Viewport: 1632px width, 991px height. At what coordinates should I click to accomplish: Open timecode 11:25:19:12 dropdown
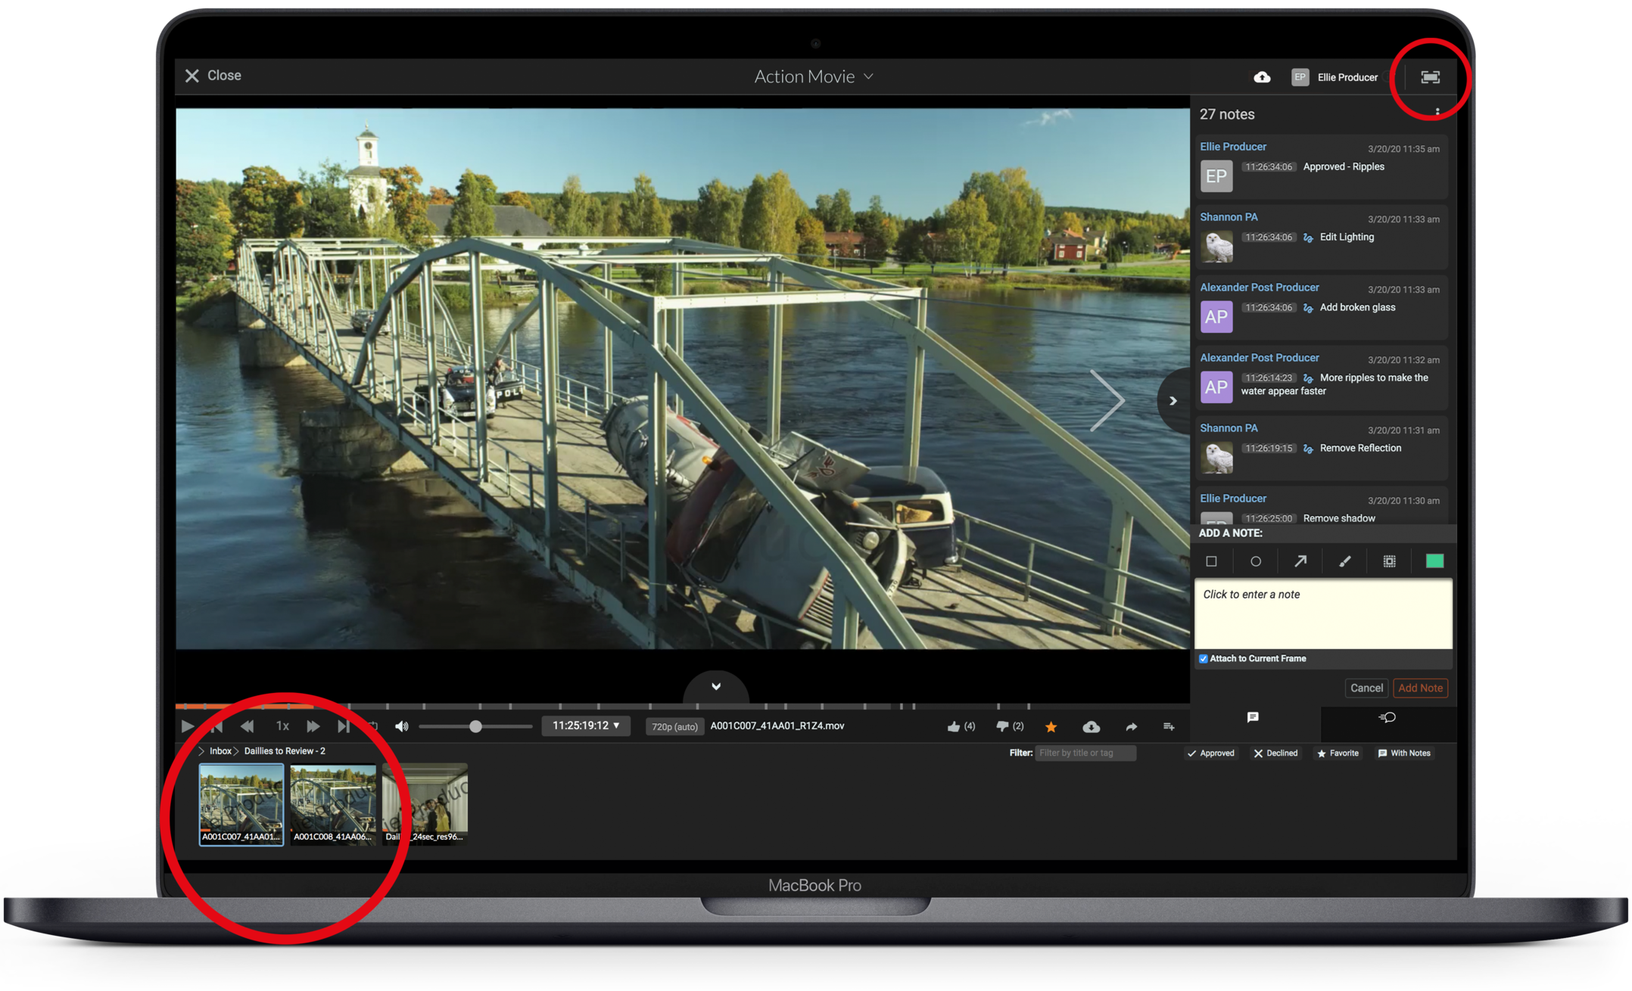pos(586,725)
